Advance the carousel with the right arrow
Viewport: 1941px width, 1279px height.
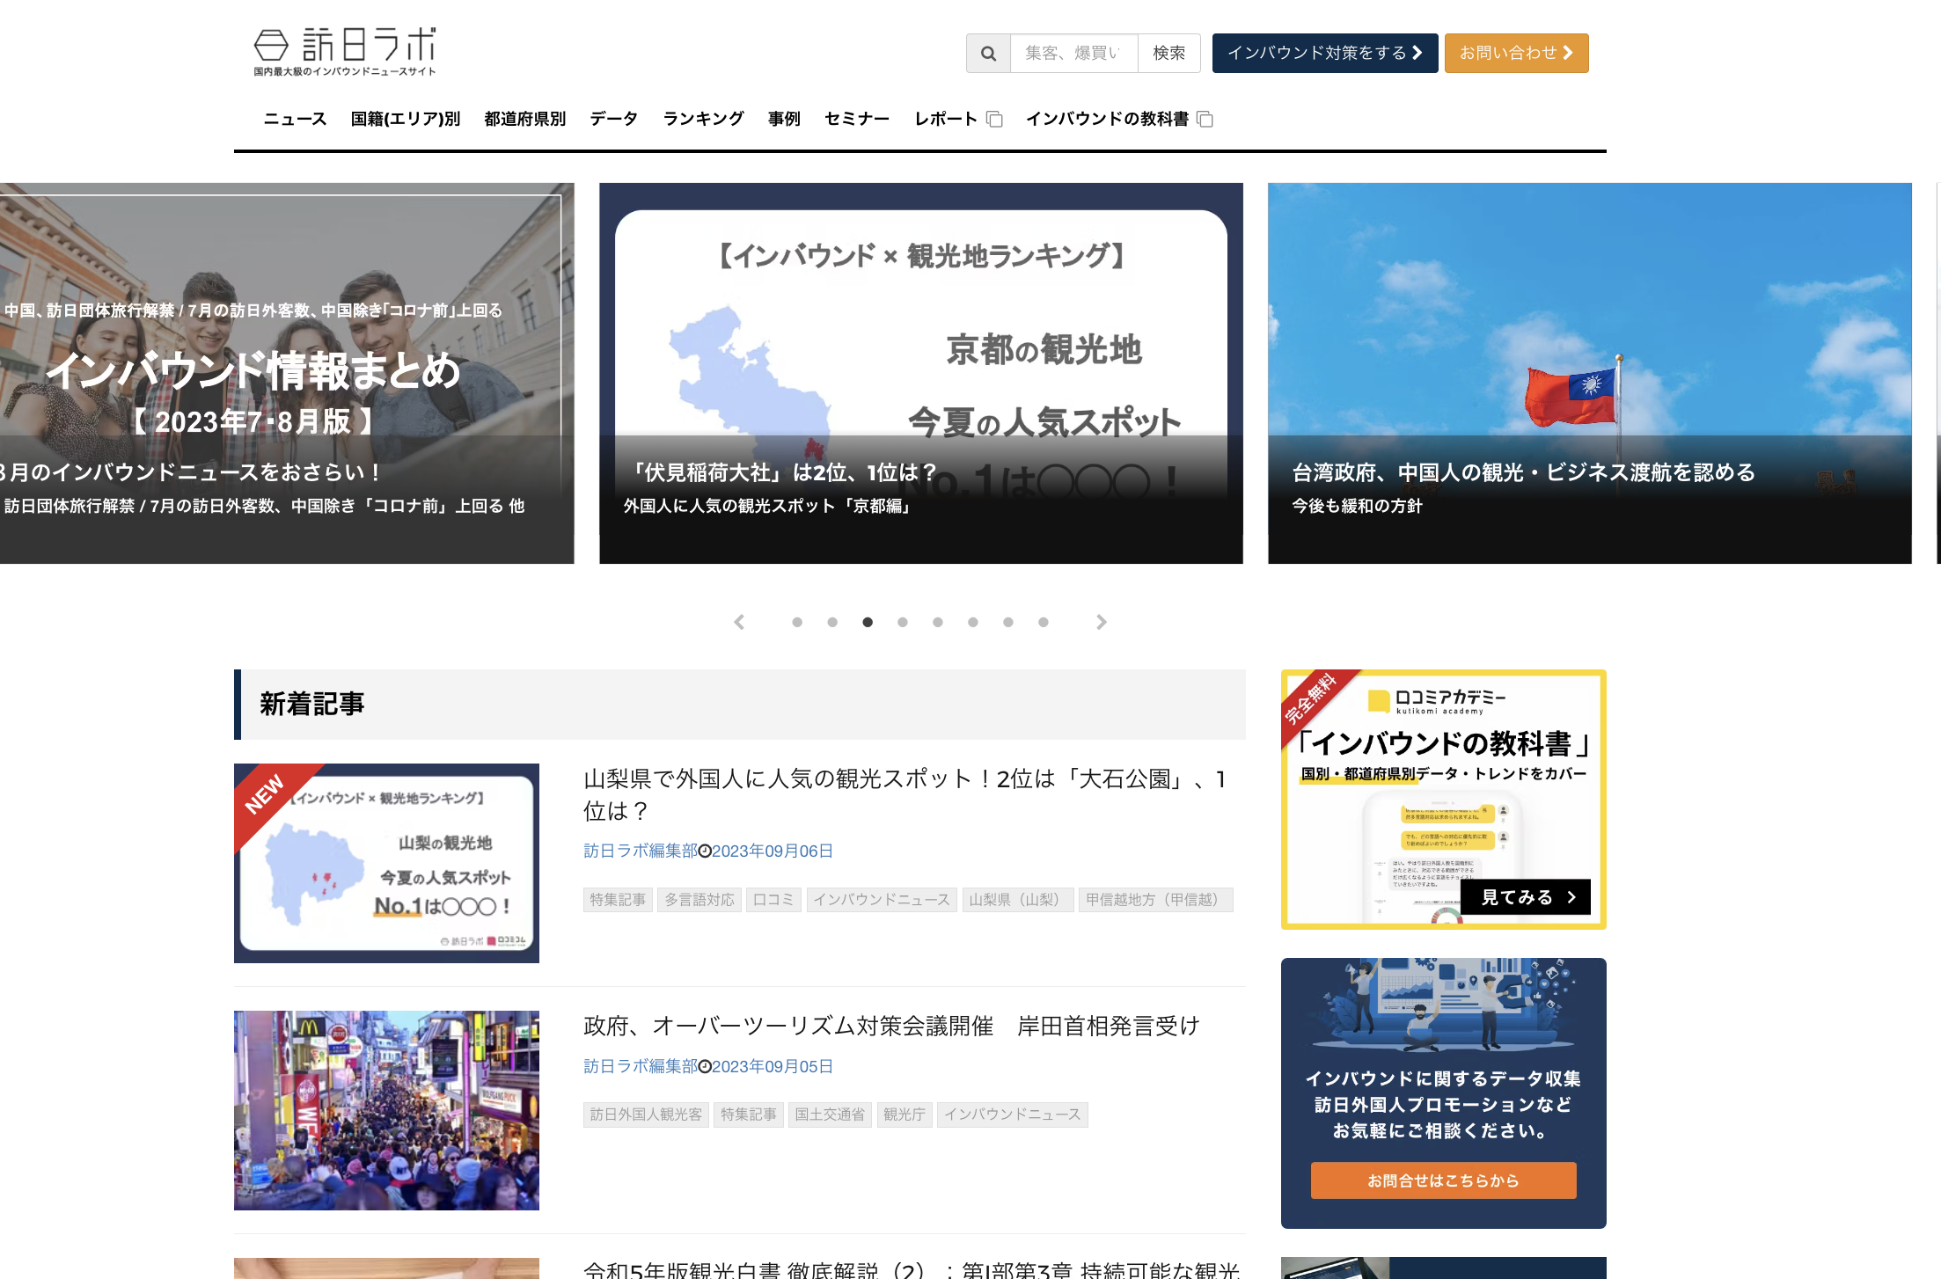(1102, 622)
